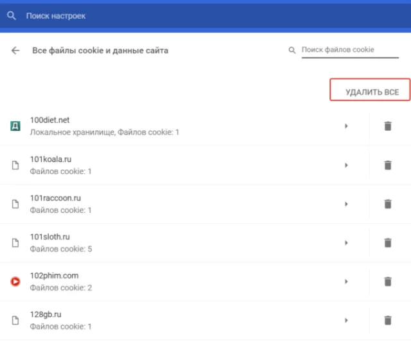Select the 101koala.ru site name

51,159
